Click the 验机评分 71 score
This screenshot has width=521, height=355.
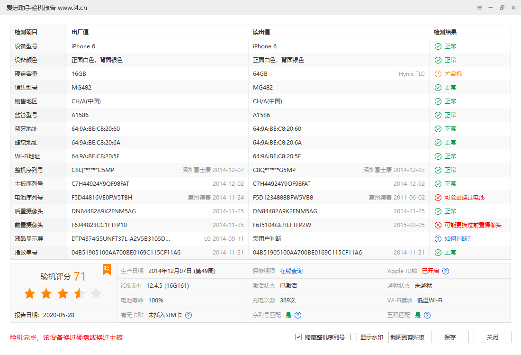[x=63, y=276]
